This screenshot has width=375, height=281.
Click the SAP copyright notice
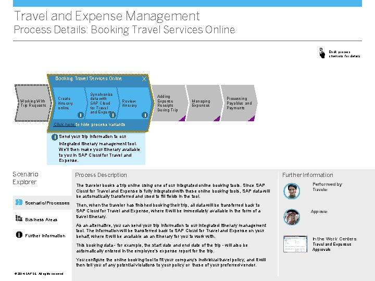pos(39,274)
